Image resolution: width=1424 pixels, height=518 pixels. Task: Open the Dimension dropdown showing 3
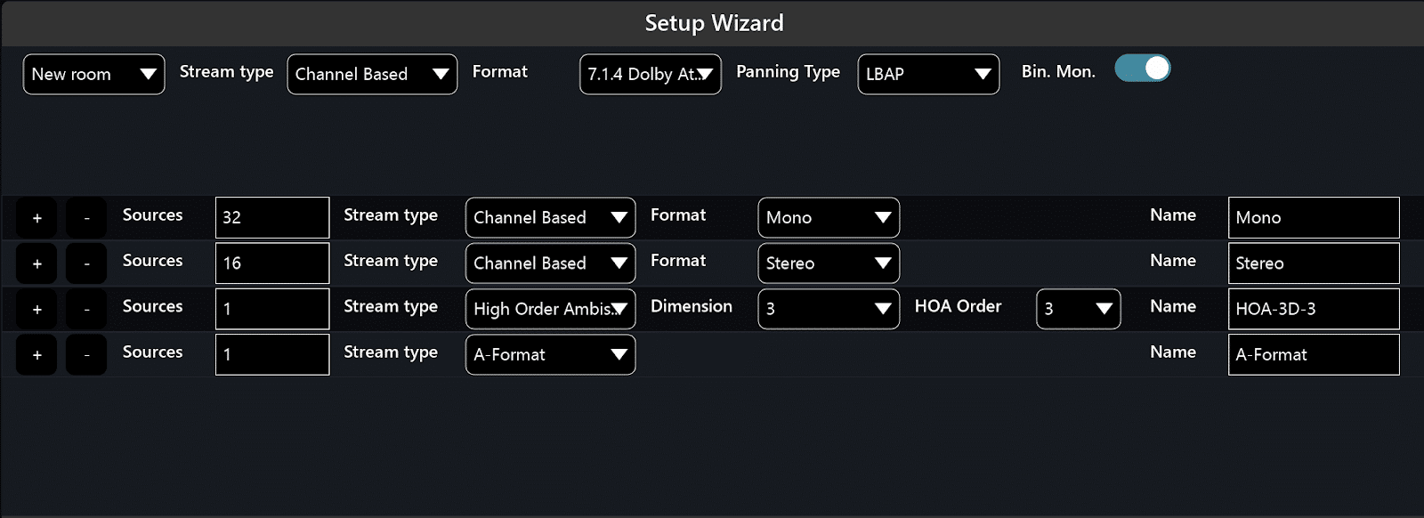point(828,309)
